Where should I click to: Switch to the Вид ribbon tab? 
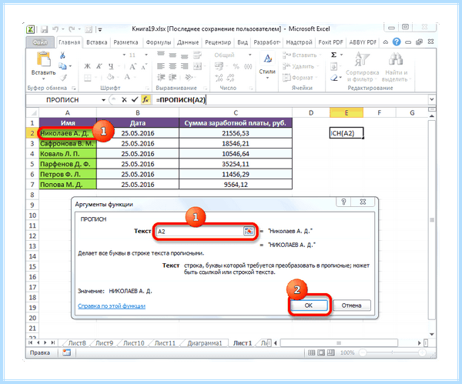243,42
